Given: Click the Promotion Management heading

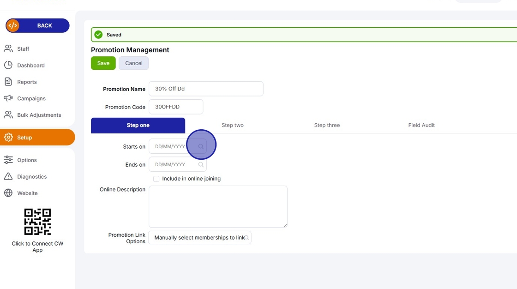Looking at the screenshot, I should pos(130,50).
